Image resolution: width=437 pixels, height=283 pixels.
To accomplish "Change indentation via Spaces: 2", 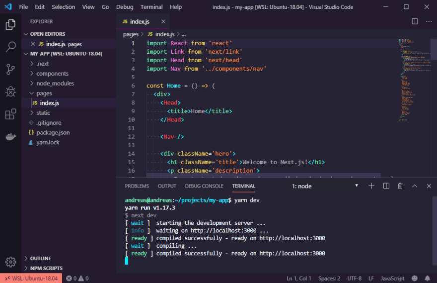I will point(329,278).
